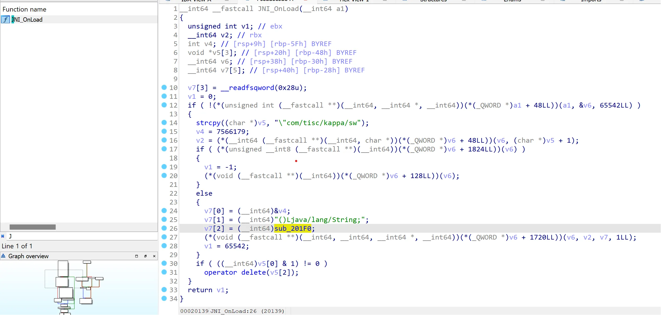This screenshot has width=661, height=315.
Task: Clear the function filter with the blue X
Action: [3, 236]
